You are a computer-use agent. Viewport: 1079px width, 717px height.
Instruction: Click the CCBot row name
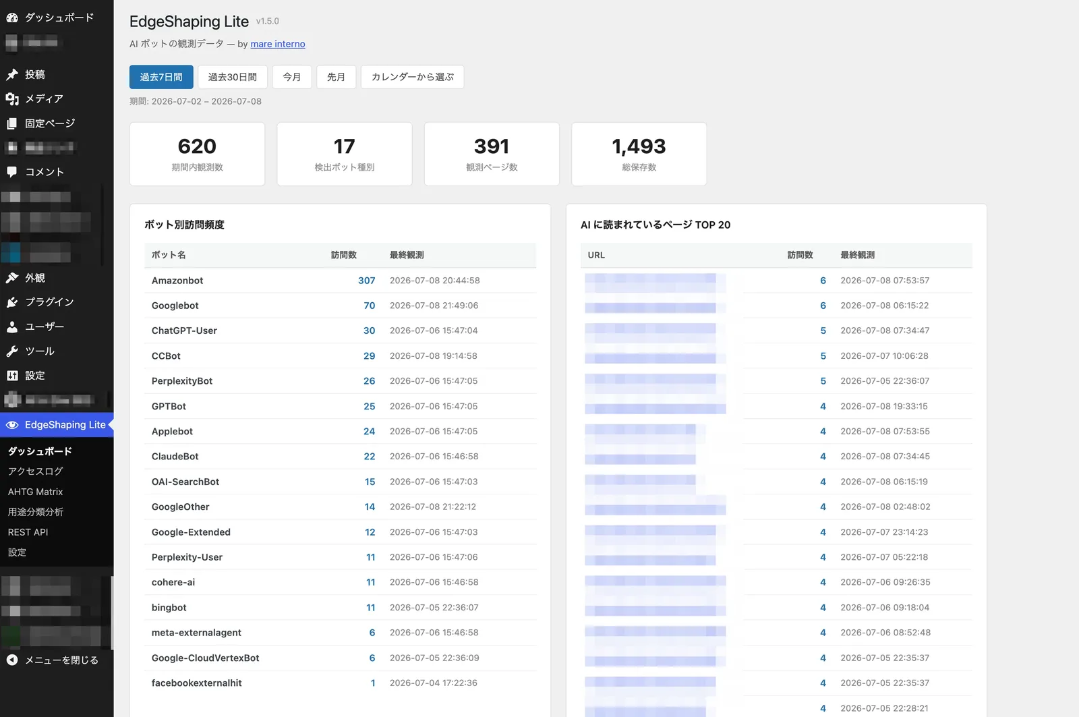[166, 356]
